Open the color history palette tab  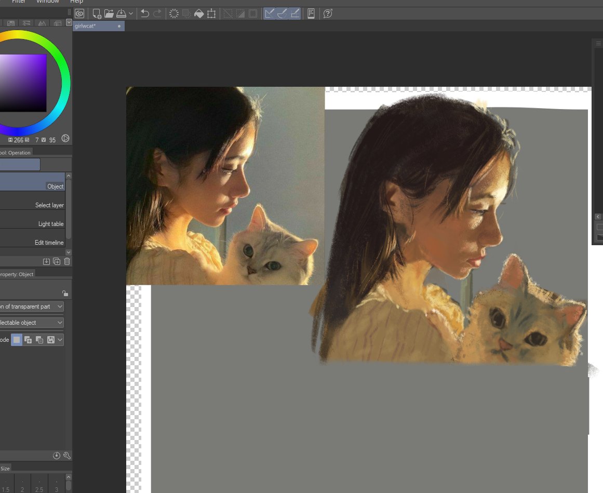(x=58, y=23)
